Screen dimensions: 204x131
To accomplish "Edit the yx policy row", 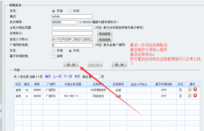I will point(190,96).
